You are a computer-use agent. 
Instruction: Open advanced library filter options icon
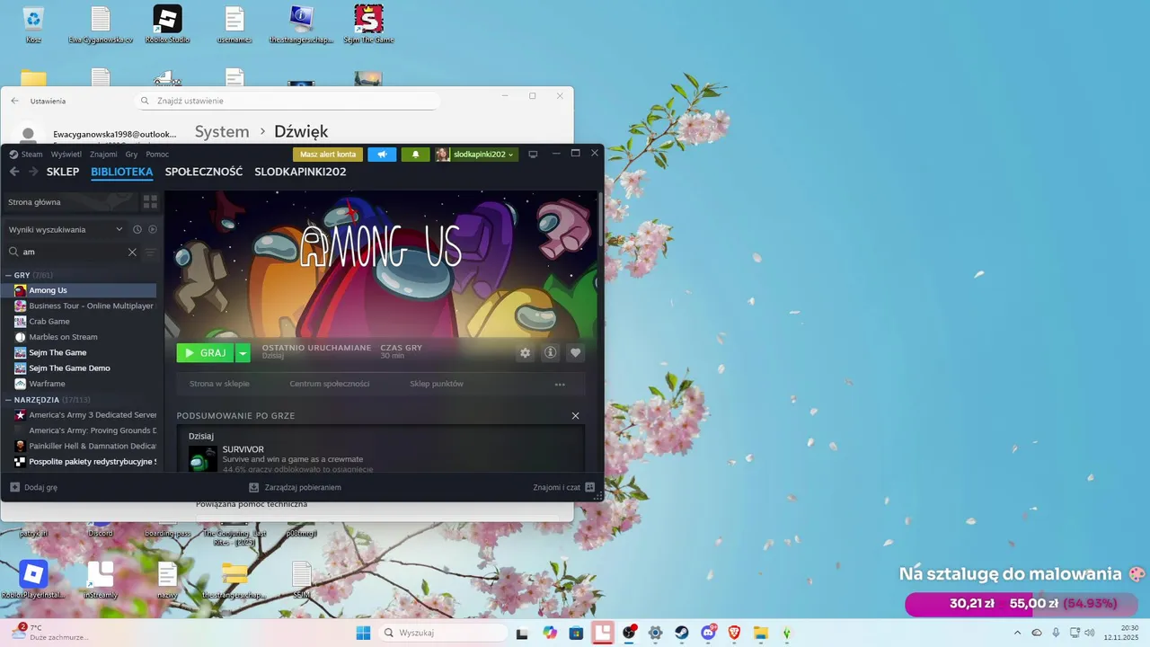151,253
